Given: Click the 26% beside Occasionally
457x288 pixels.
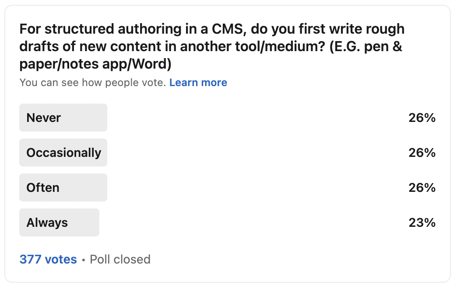Looking at the screenshot, I should coord(422,153).
